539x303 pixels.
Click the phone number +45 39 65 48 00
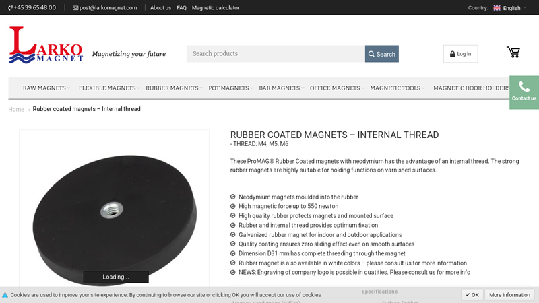(35, 7)
